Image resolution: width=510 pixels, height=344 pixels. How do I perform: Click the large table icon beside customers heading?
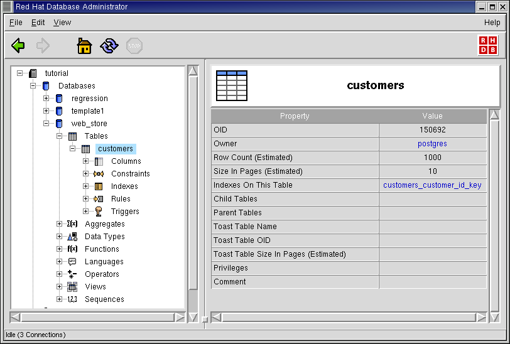point(232,85)
